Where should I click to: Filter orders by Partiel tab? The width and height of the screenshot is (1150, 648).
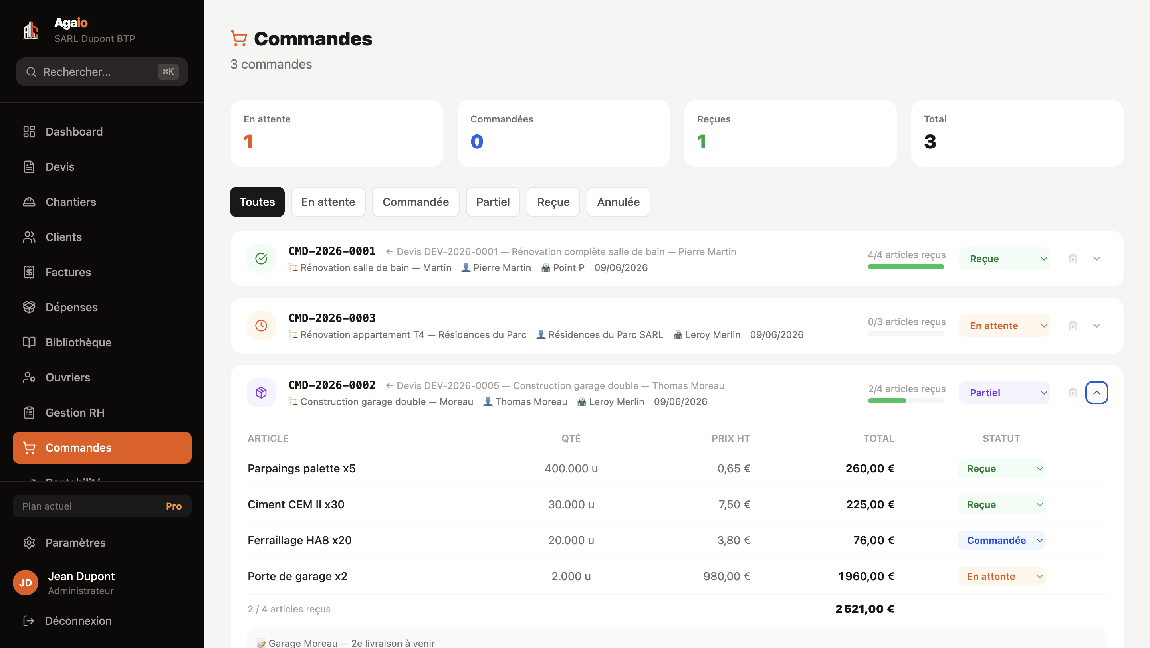[x=493, y=202]
